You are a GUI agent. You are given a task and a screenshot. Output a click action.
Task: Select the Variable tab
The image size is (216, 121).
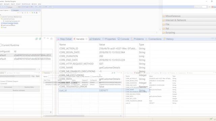pos(80,39)
